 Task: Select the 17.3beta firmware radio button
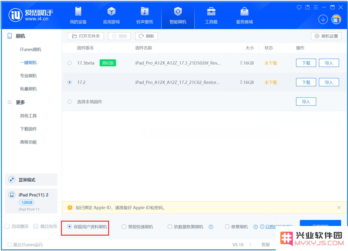[x=70, y=63]
